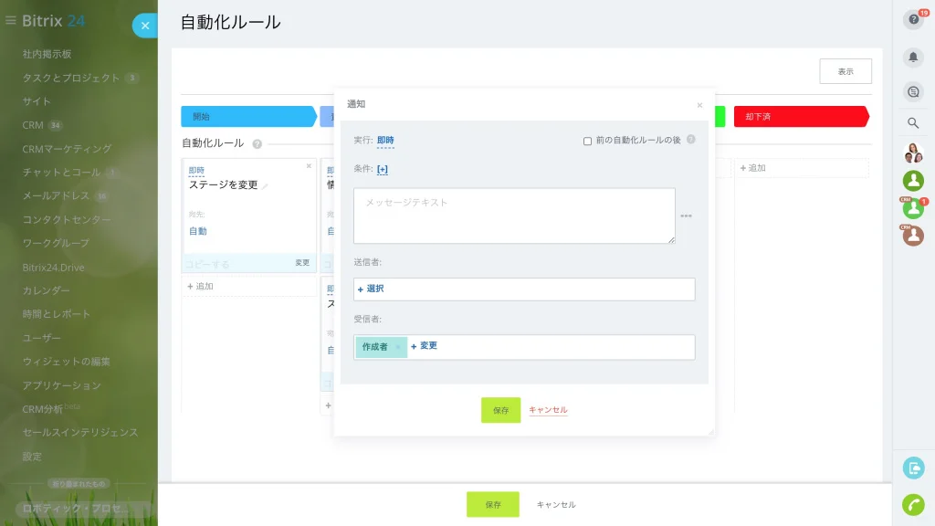
Task: Enable the 前の自動化ルールの後 checkbox
Action: (x=587, y=142)
